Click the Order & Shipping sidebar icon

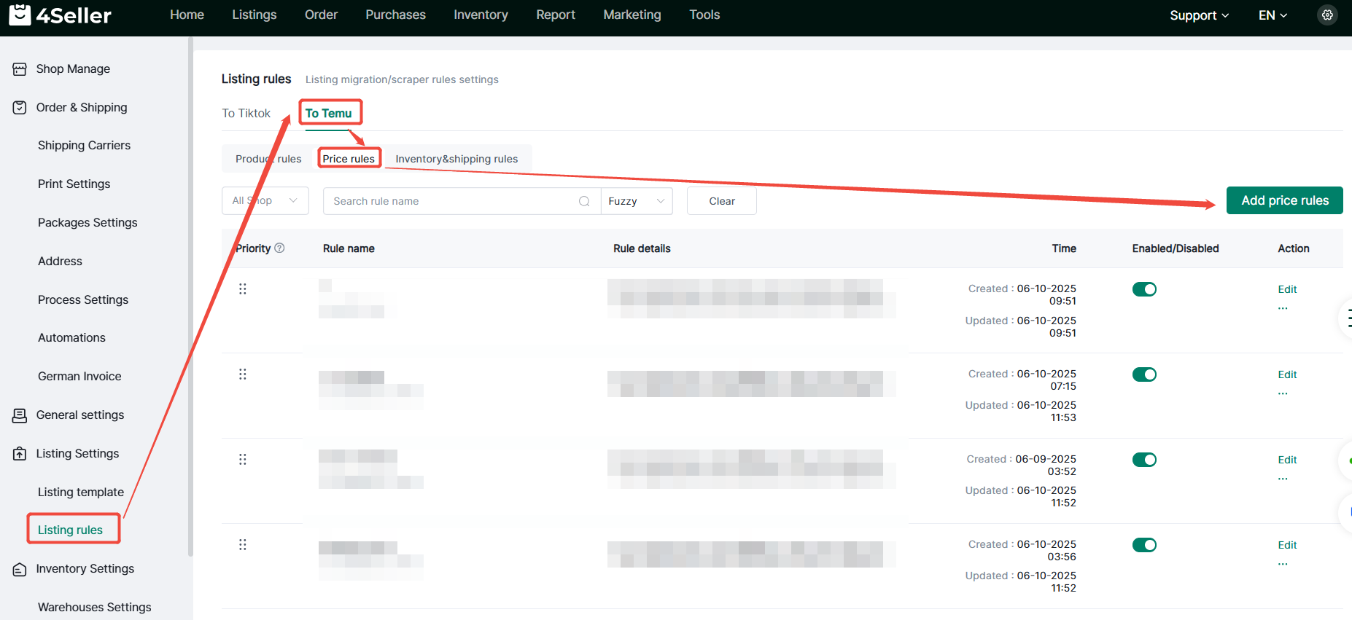pyautogui.click(x=20, y=108)
